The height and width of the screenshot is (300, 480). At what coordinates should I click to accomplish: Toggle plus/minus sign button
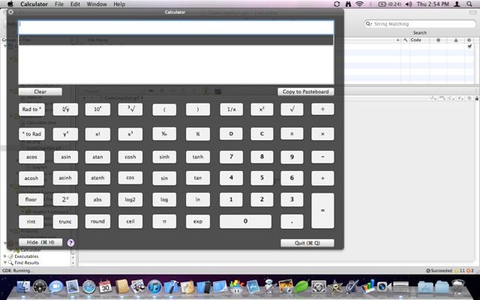tap(292, 133)
